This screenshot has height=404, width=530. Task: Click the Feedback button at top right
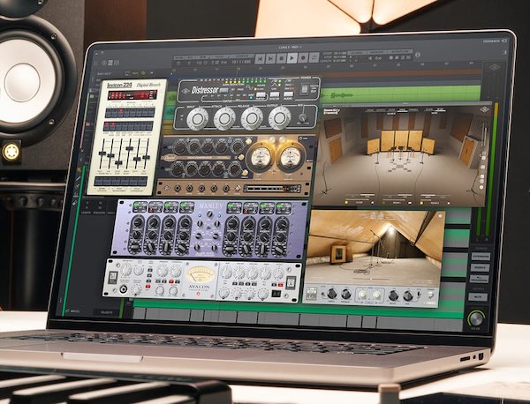coord(495,41)
